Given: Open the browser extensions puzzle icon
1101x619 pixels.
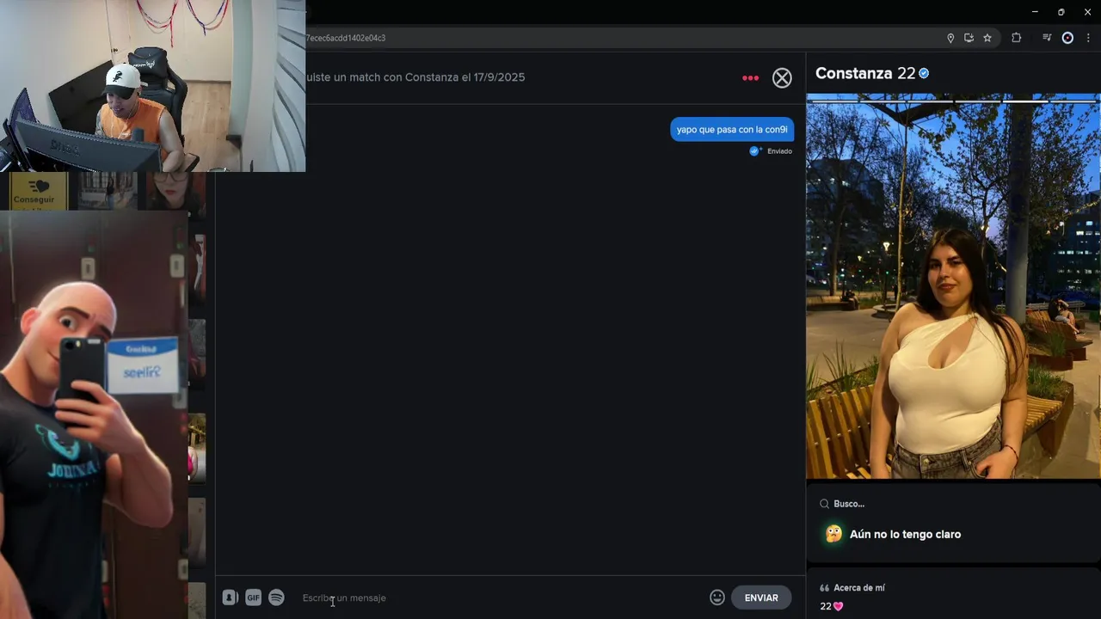Looking at the screenshot, I should tap(1016, 38).
